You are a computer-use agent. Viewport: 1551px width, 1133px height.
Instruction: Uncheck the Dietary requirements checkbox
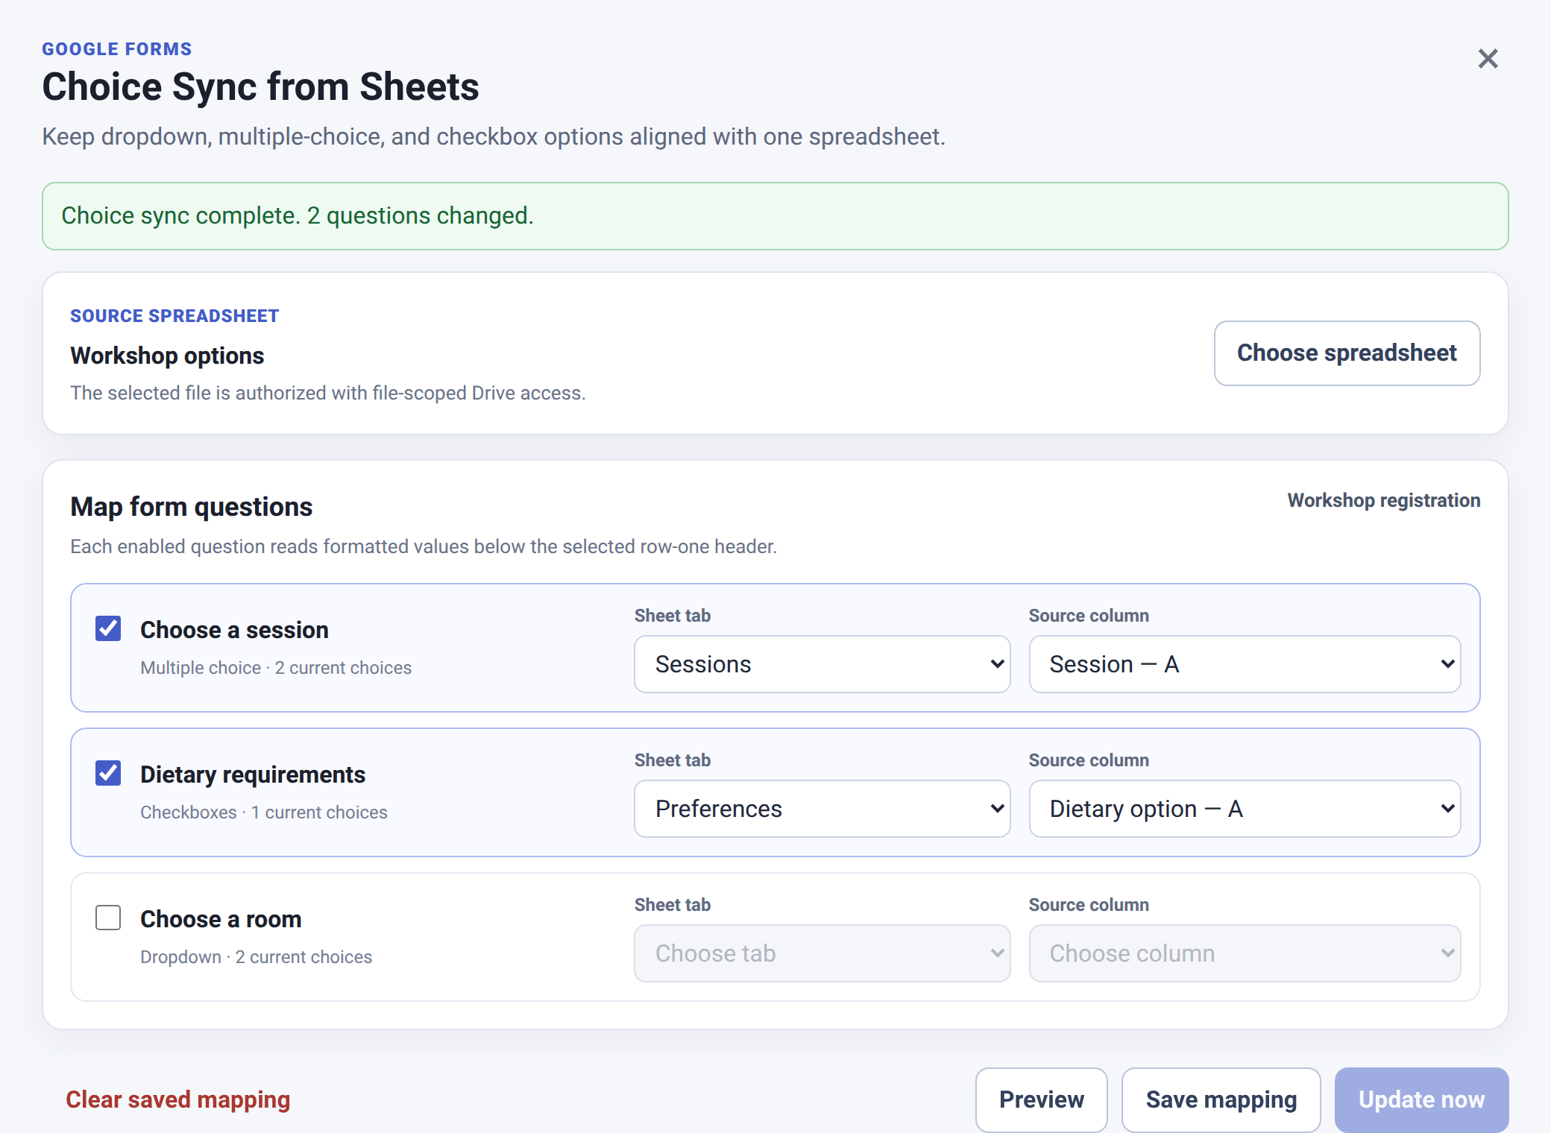coord(108,773)
